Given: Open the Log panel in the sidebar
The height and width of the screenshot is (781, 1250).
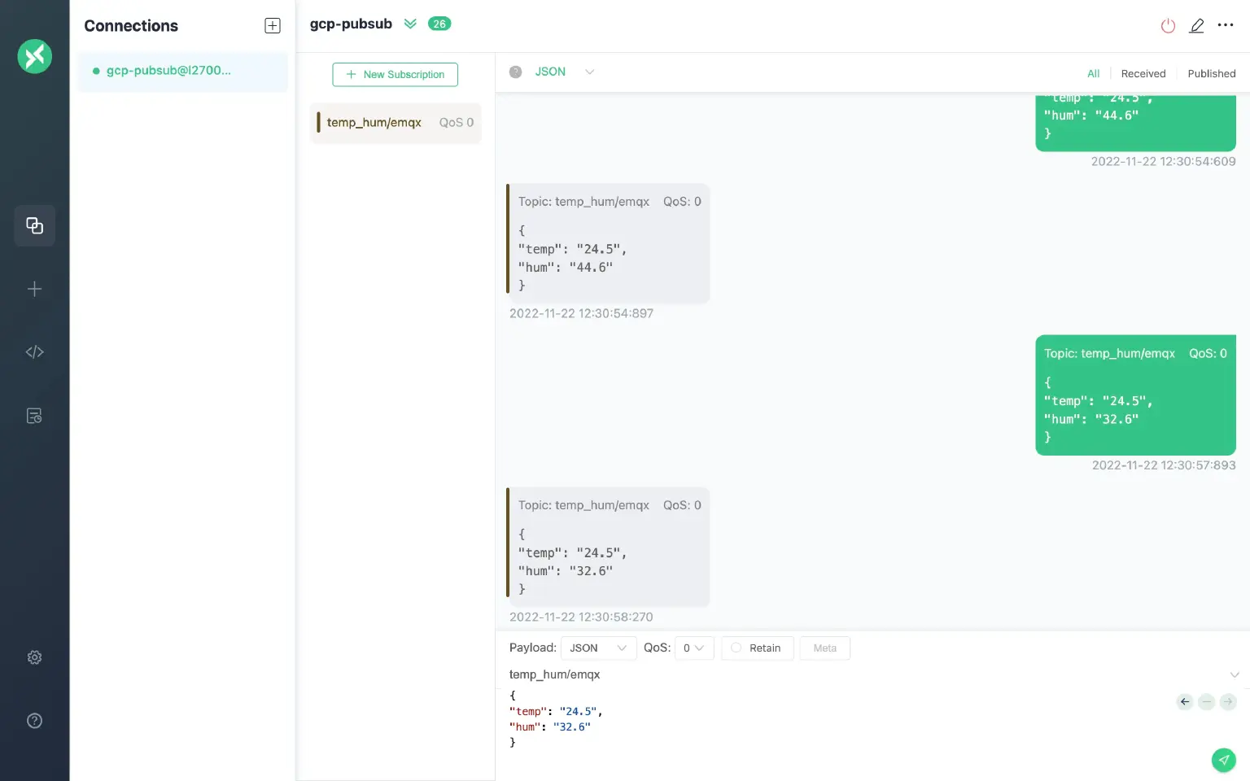Looking at the screenshot, I should tap(34, 415).
